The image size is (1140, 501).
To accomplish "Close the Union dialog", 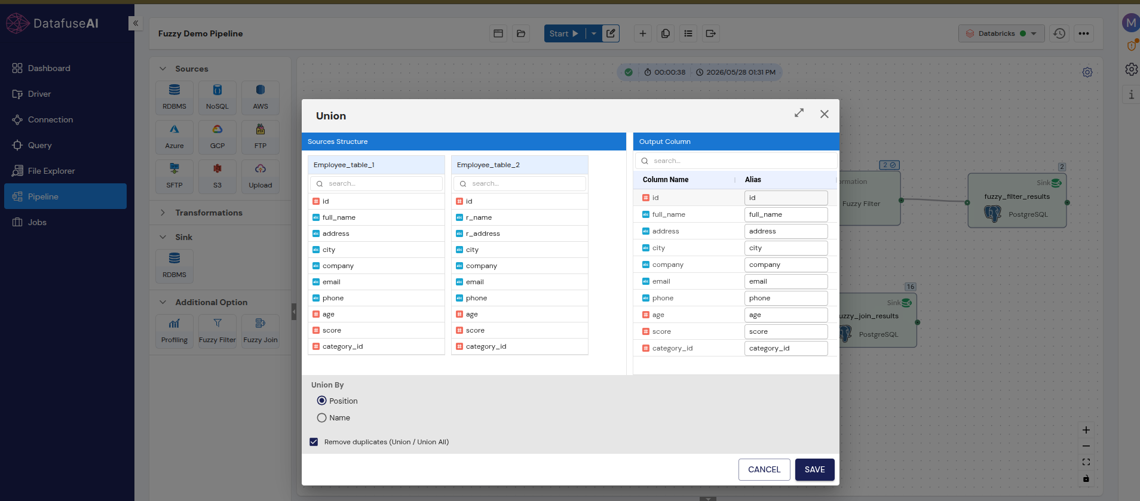I will coord(824,114).
